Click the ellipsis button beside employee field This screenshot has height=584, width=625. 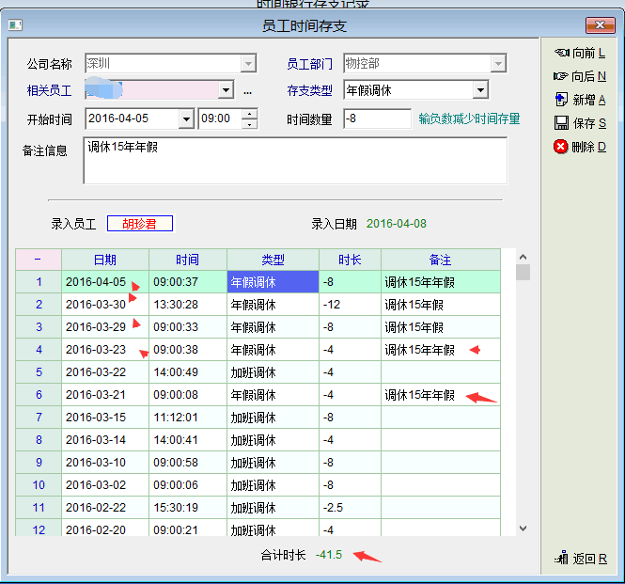[x=248, y=91]
